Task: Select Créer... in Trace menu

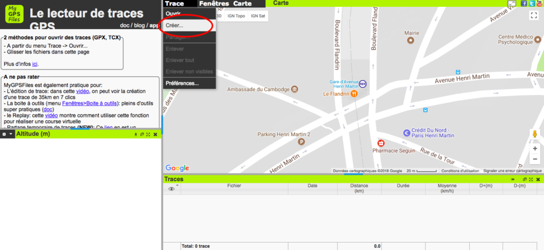Action: point(190,25)
